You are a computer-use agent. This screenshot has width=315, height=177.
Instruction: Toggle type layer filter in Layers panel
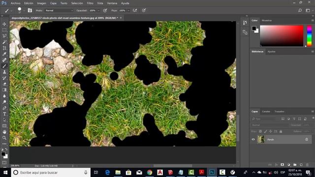tap(294, 119)
